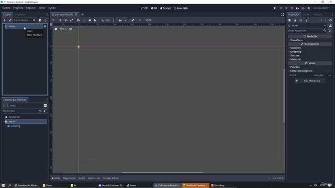Open the Editor menu
Image resolution: width=335 pixels, height=188 pixels.
pyautogui.click(x=42, y=8)
